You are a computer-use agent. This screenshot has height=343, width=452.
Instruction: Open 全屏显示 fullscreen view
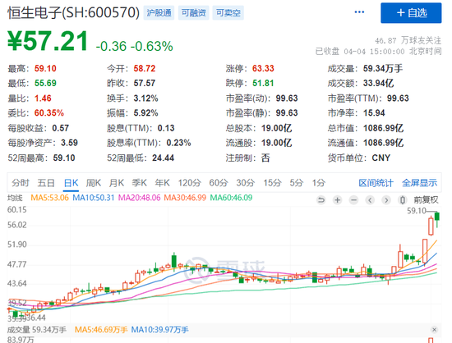(419, 183)
